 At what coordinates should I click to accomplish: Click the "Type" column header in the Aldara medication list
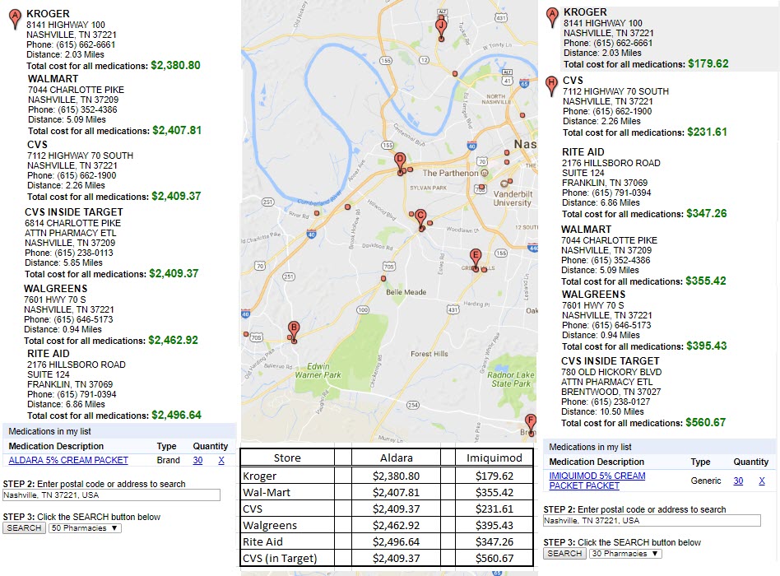point(167,446)
